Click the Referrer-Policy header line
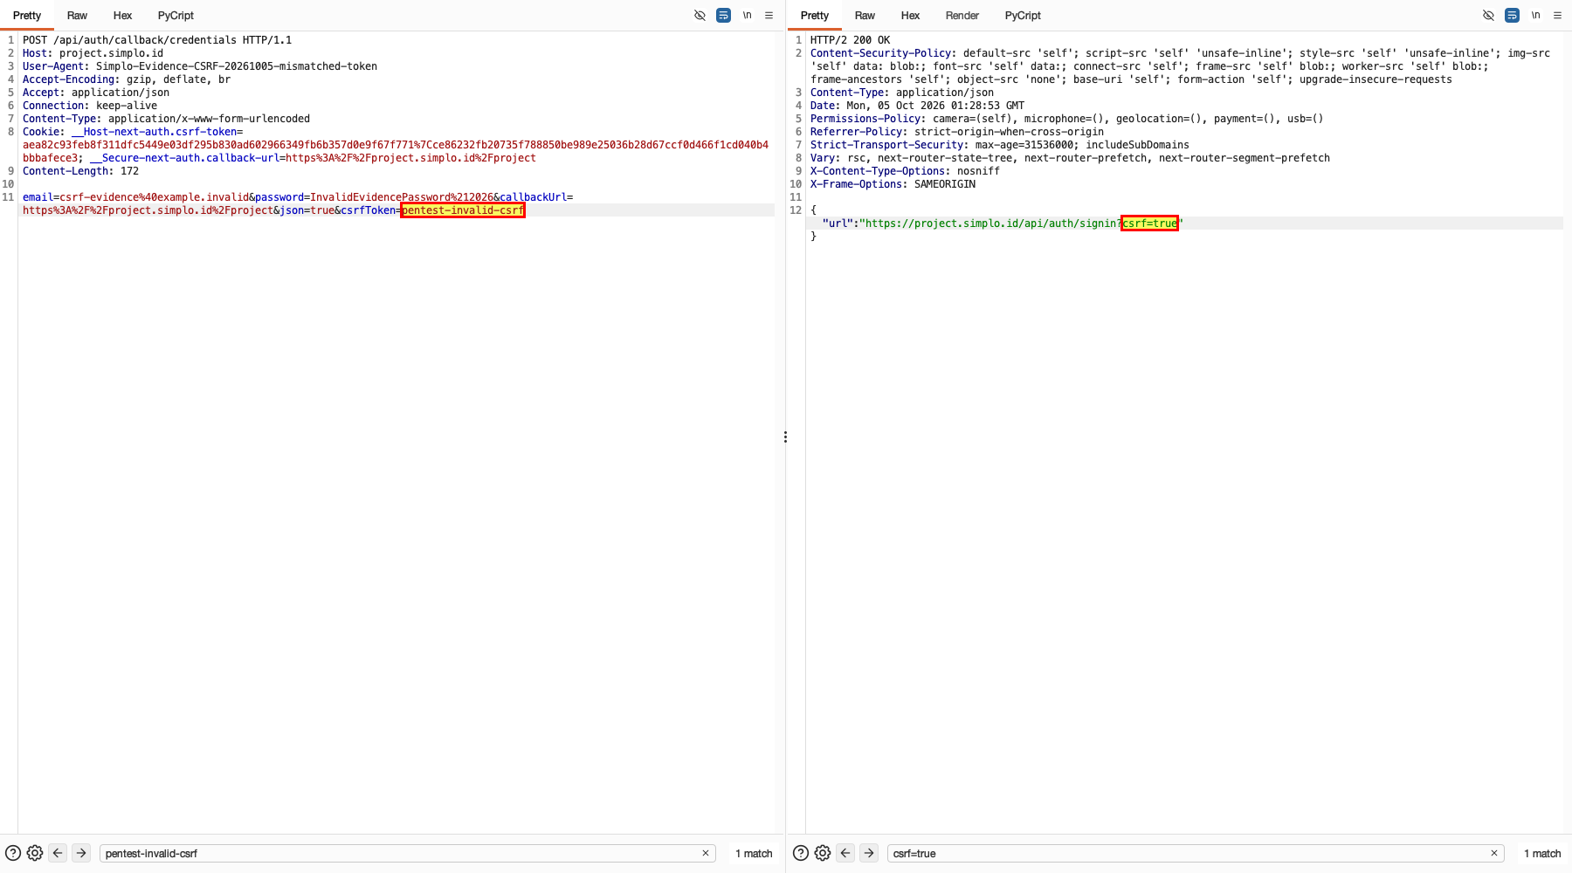Viewport: 1572px width, 873px height. coord(956,132)
